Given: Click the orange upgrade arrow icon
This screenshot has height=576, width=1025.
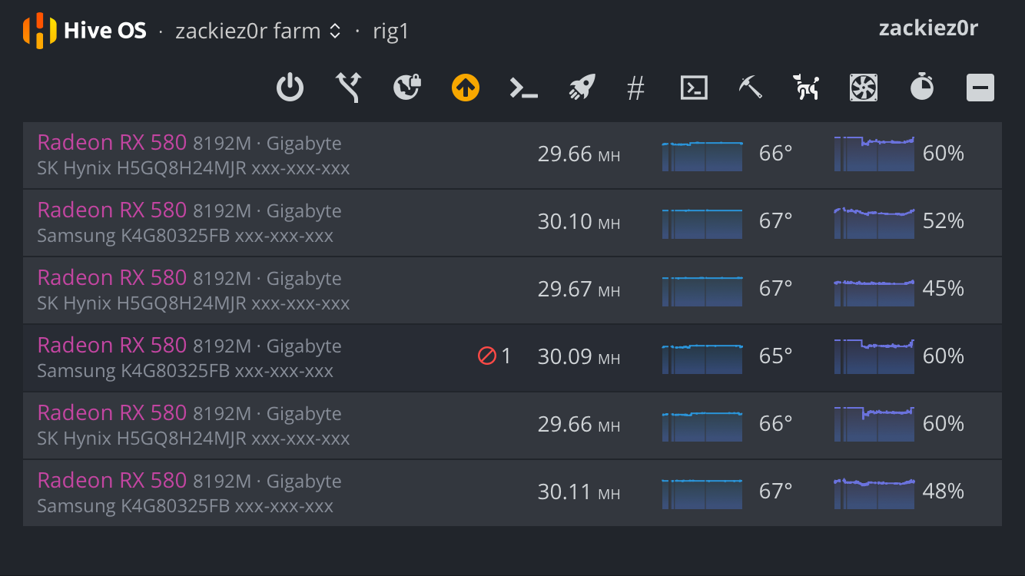Looking at the screenshot, I should pyautogui.click(x=466, y=88).
